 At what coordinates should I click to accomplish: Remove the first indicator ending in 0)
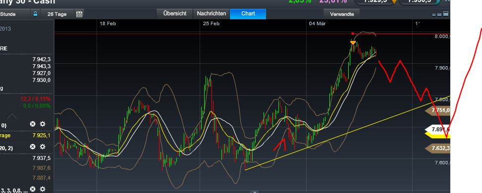click(x=33, y=124)
